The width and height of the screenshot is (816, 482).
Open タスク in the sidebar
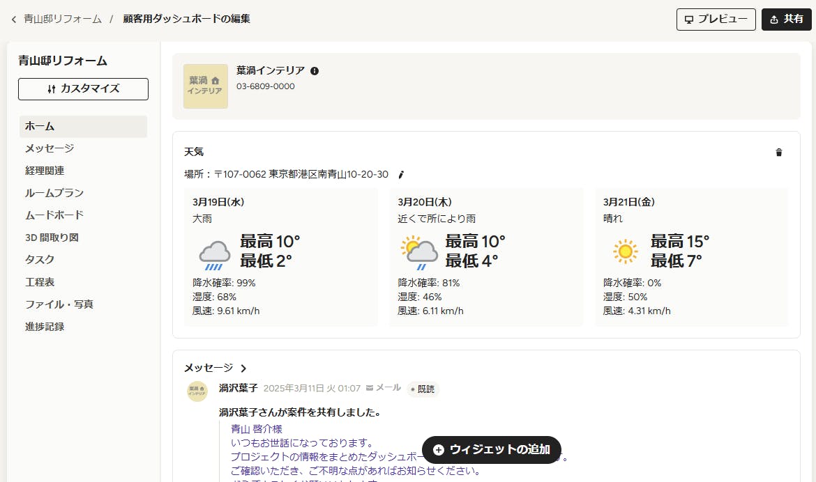[x=40, y=260]
